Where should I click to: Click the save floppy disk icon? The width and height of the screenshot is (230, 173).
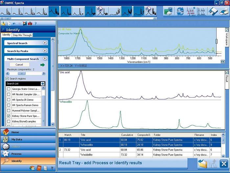[213, 11]
